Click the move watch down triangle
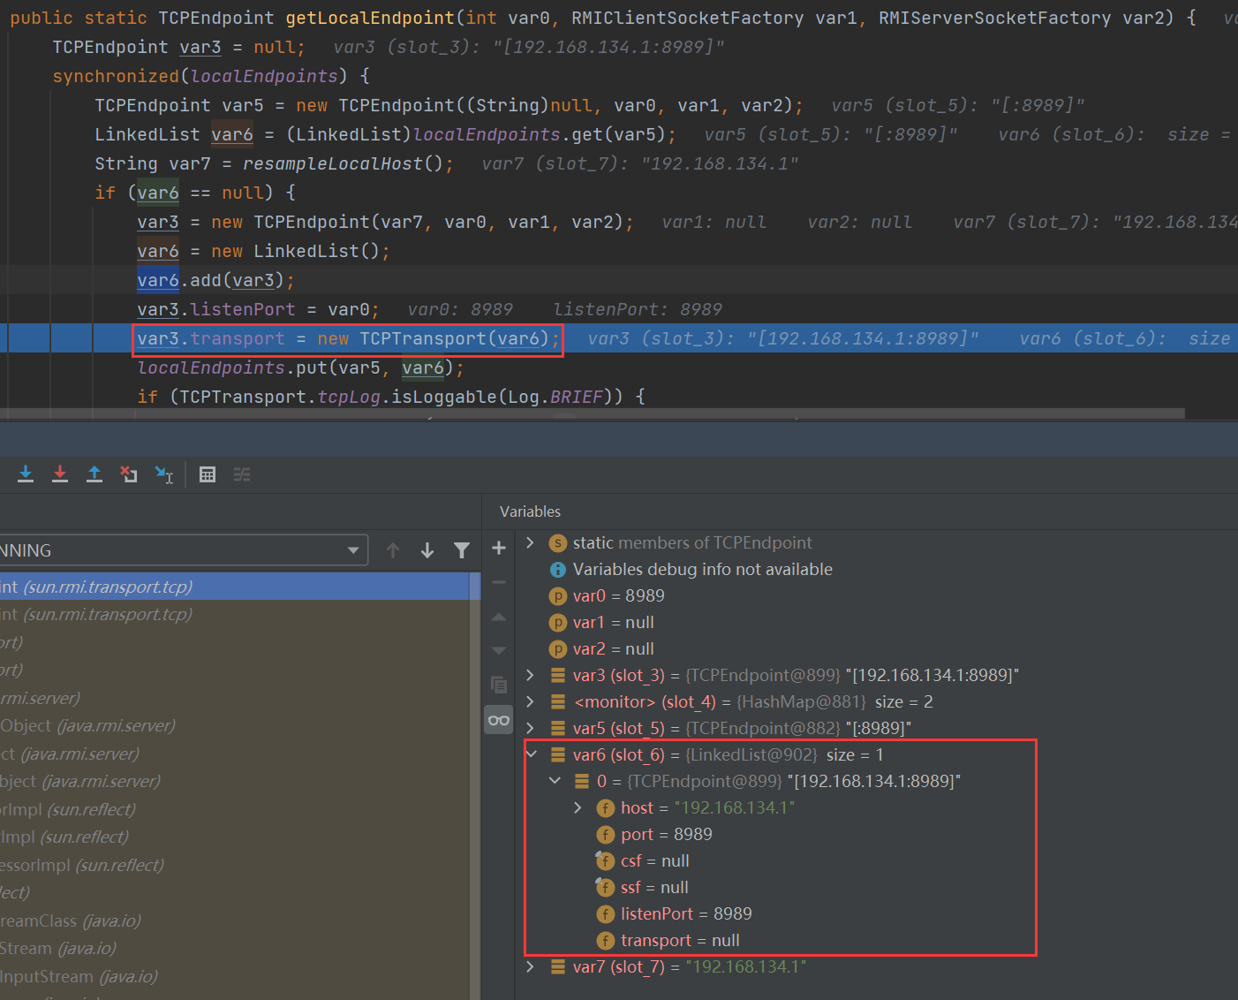 click(499, 650)
